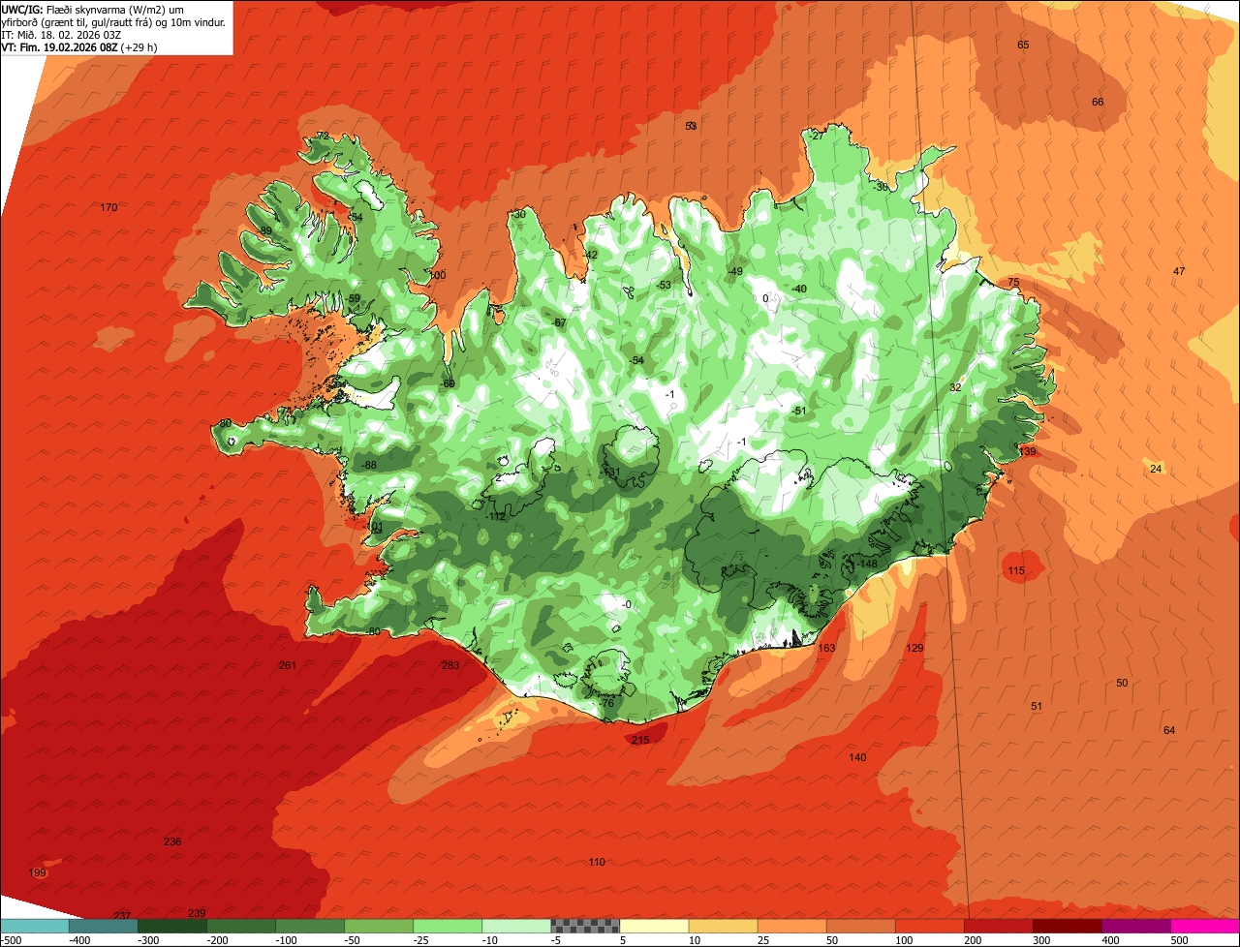This screenshot has width=1240, height=947.
Task: Click the 'UWC/IG: Flæði skynvarma' title line
Action: pos(93,8)
